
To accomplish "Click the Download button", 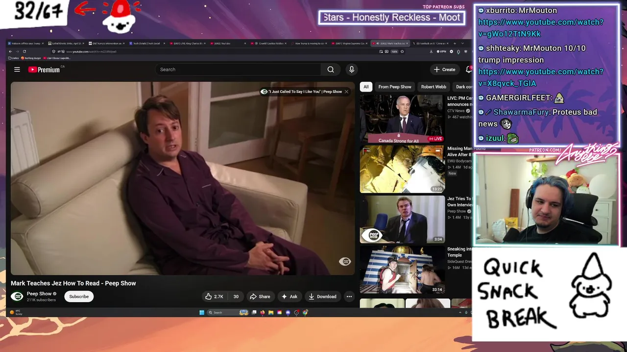I will tap(322, 296).
